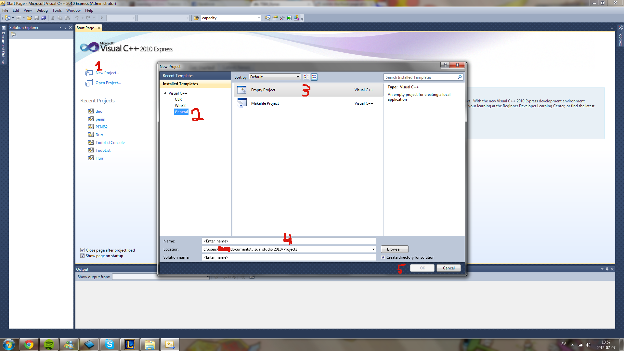The image size is (624, 351).
Task: Switch template list to medium icons view
Action: (314, 77)
